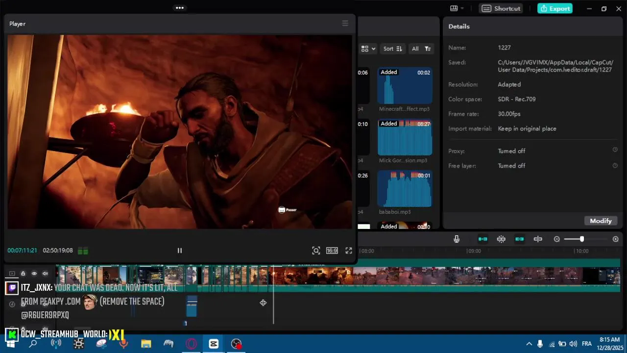
Task: Click the preview zoom scan icon in Player
Action: pyautogui.click(x=316, y=251)
